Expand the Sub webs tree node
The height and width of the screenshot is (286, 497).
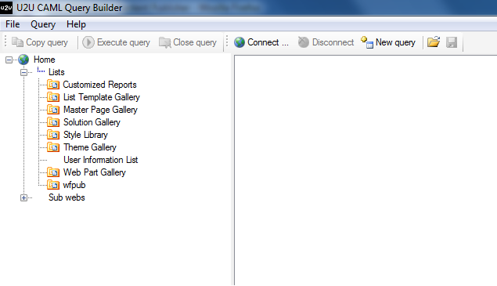(x=23, y=197)
